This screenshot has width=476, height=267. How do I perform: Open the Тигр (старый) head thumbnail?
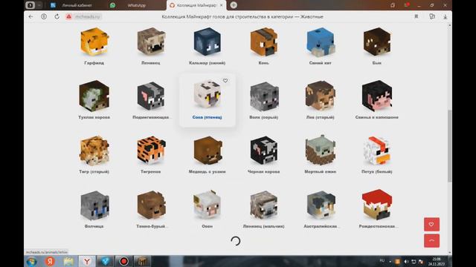[94, 151]
